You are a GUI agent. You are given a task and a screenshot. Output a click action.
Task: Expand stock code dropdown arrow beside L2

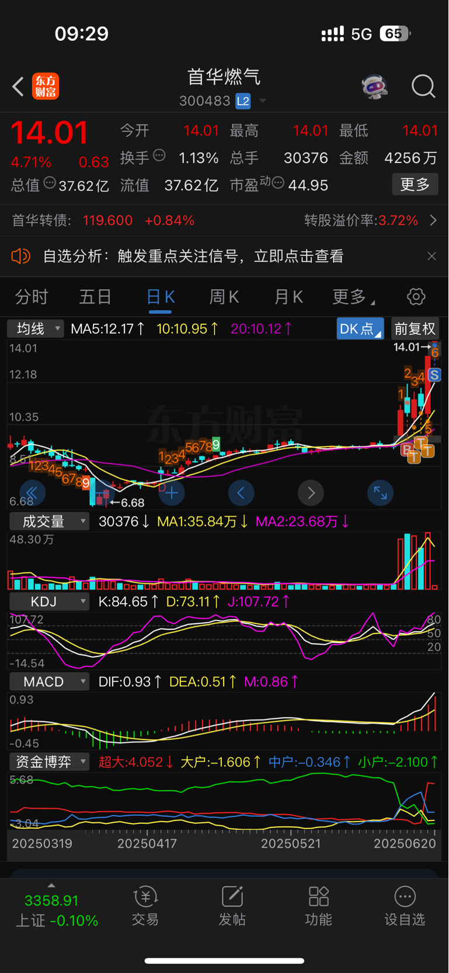tap(263, 101)
